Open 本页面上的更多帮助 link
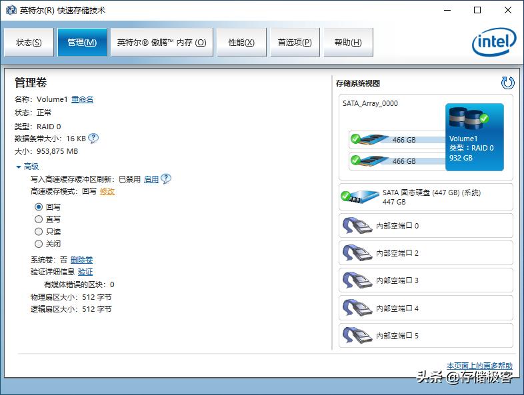Image resolution: width=524 pixels, height=395 pixels. click(479, 366)
